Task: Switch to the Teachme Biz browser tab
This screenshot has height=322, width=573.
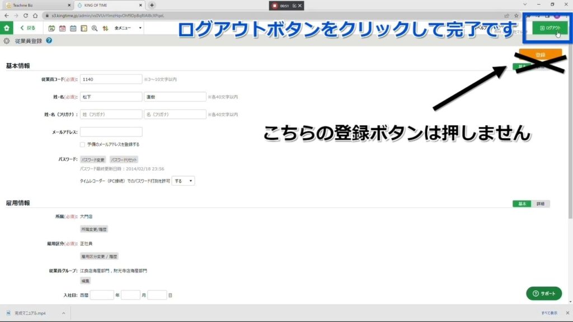Action: point(34,5)
